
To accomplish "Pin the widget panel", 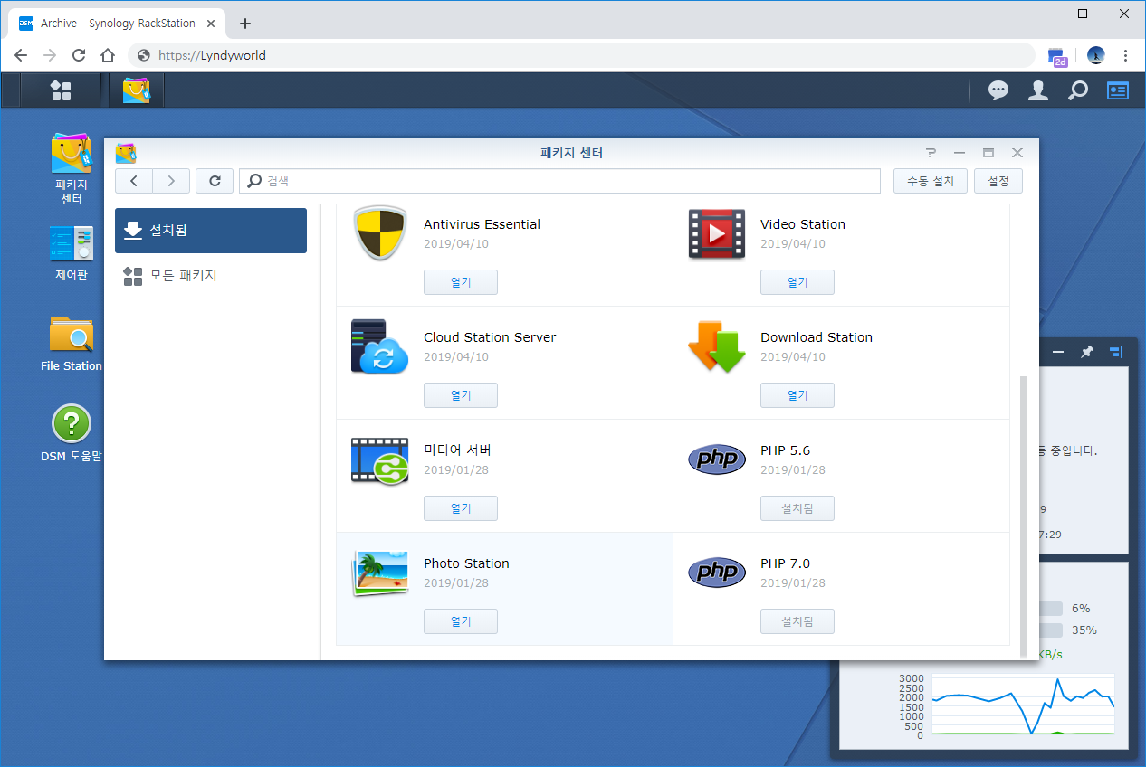I will [1087, 352].
